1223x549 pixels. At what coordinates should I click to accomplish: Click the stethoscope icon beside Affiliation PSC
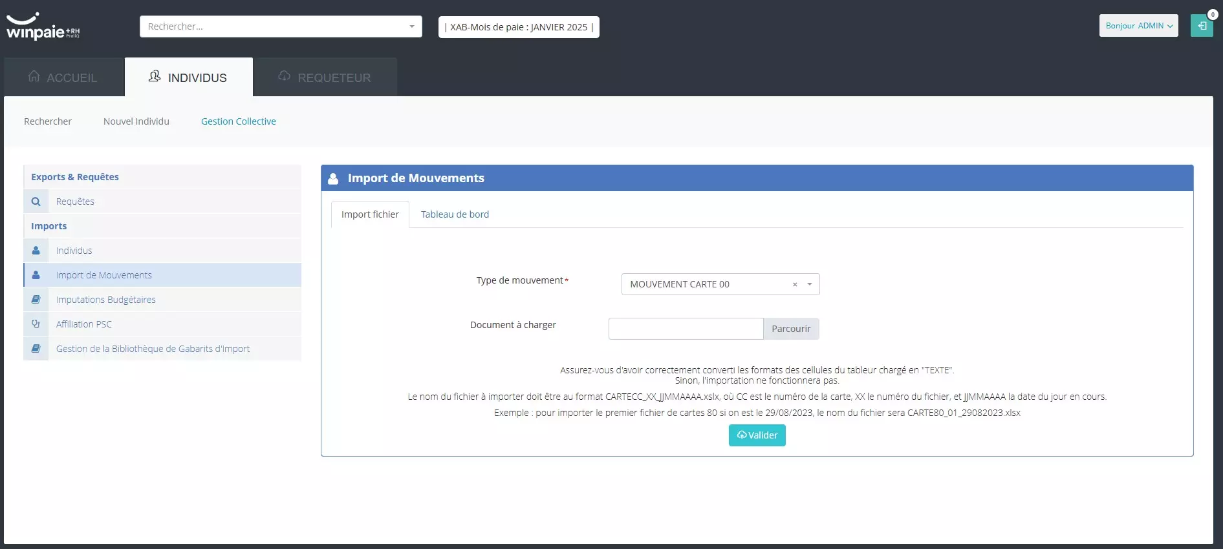coord(36,324)
